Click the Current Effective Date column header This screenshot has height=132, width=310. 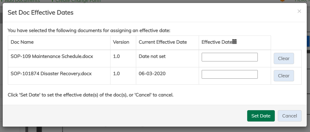click(x=163, y=42)
